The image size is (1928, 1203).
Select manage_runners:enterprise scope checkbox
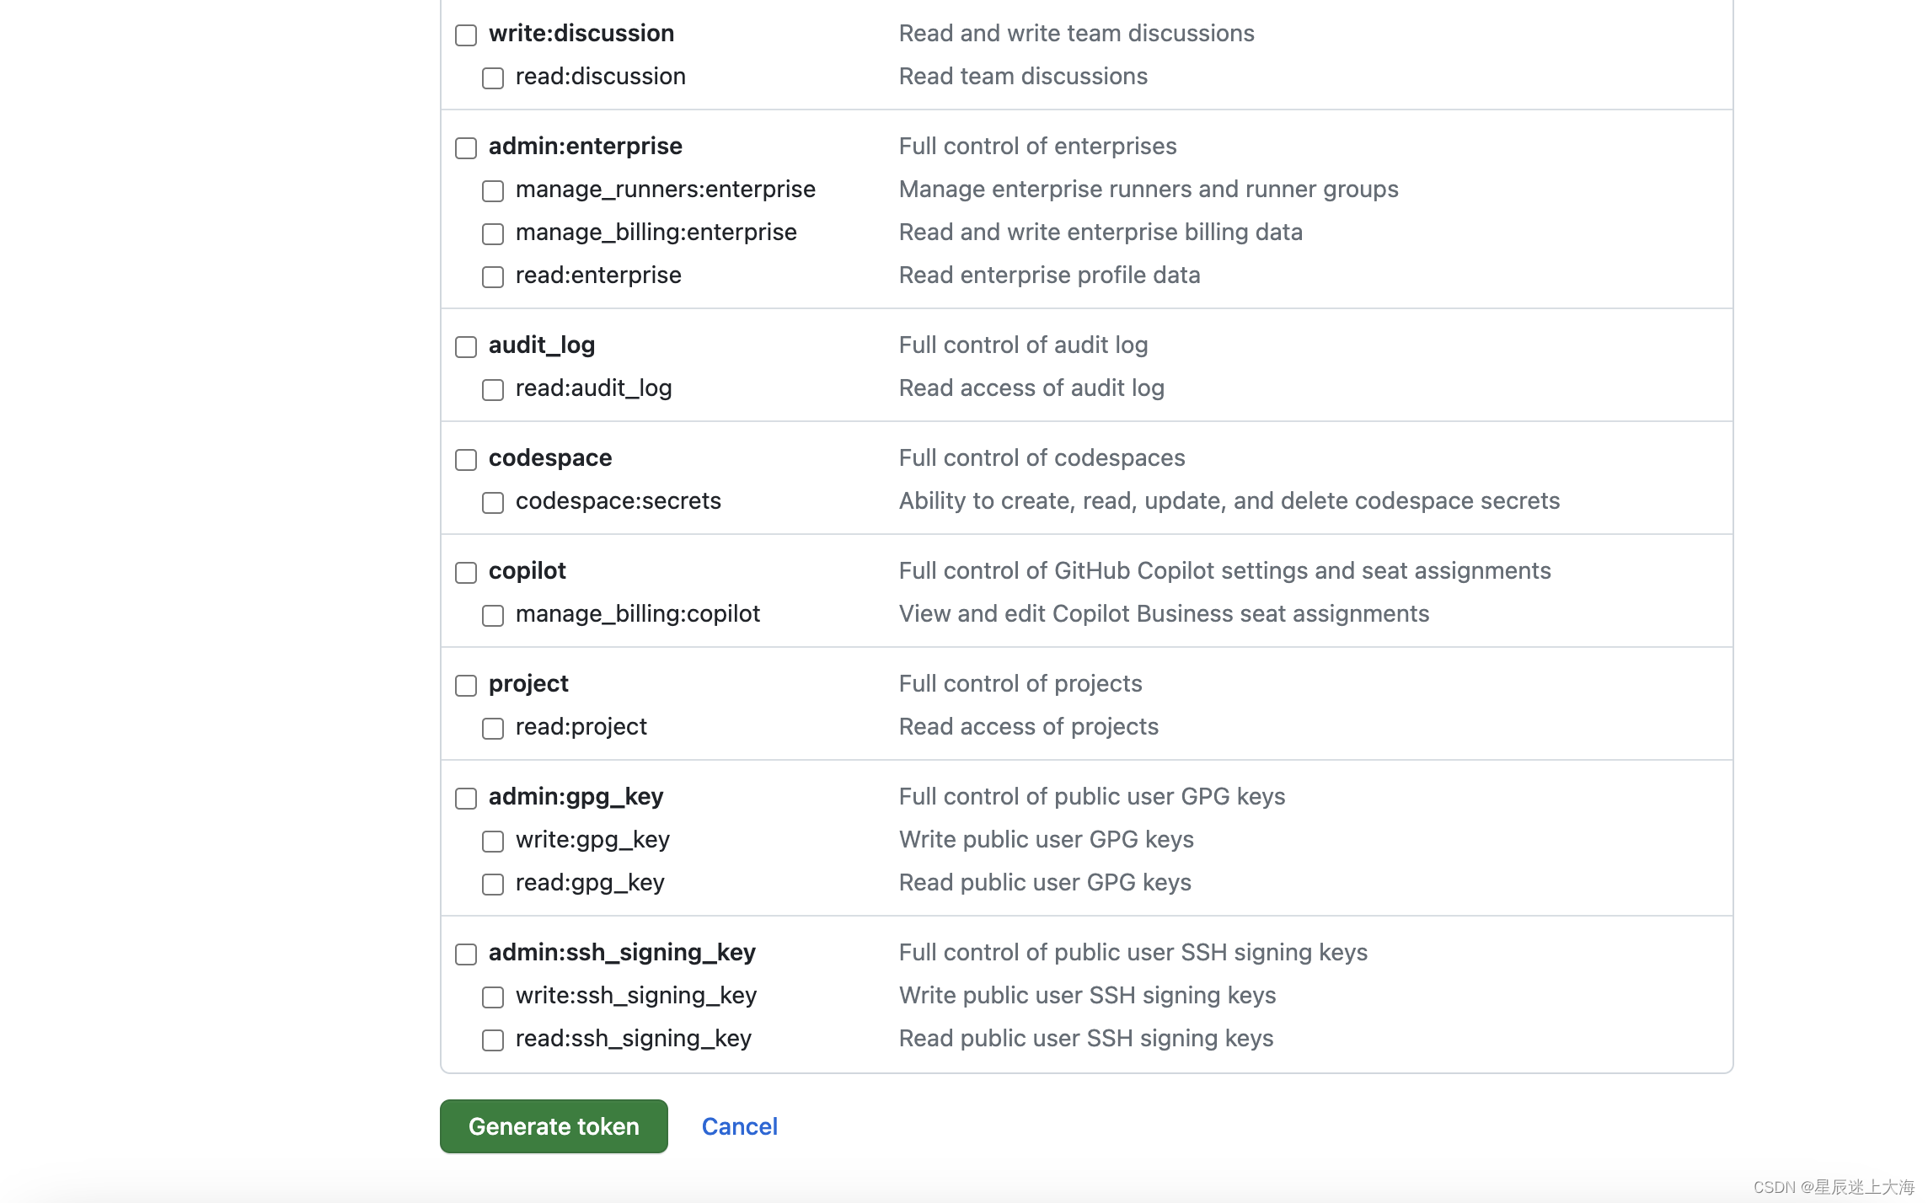coord(493,190)
